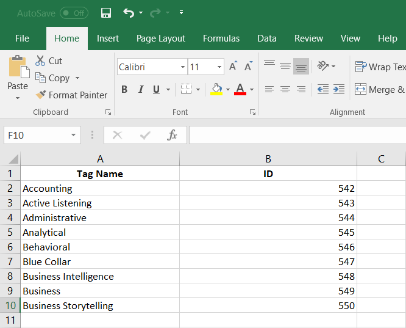Click the Enter checkmark formula icon

(x=145, y=135)
